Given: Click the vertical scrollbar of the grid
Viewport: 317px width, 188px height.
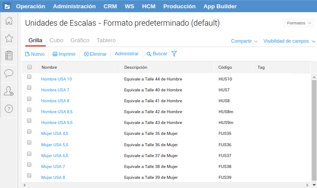Looking at the screenshot, I should [314, 126].
